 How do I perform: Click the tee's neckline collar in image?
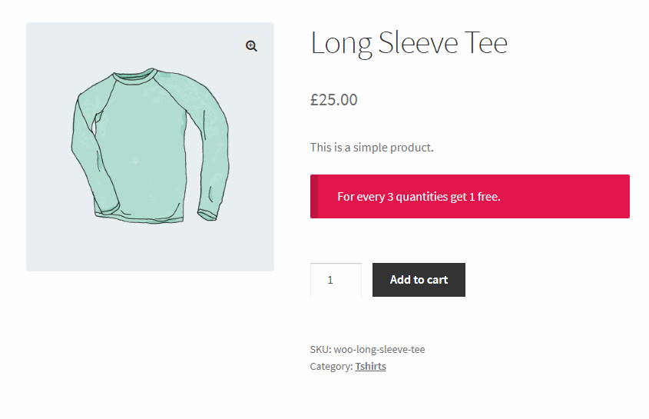pos(134,77)
